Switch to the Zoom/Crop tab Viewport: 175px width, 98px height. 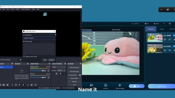click(x=116, y=30)
